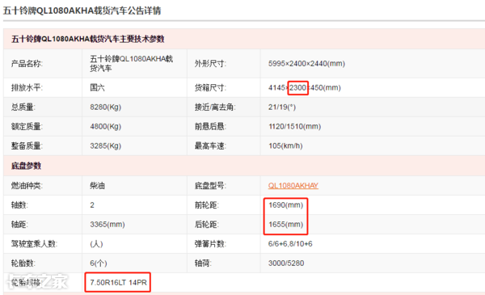Select tire count value 6(个)
This screenshot has width=485, height=295.
99,263
